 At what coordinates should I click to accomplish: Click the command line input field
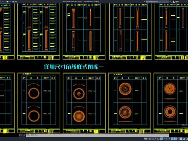[x=99, y=135]
